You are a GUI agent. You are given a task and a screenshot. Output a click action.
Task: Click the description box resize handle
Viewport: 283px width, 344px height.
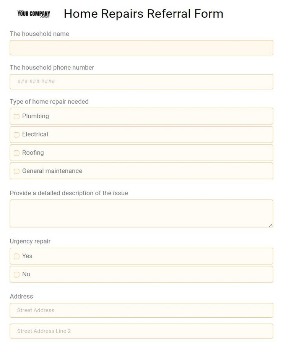tap(271, 226)
